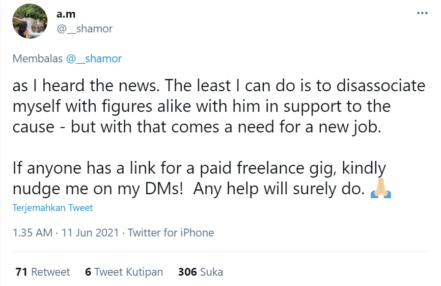Open the a.m display name profile
Image resolution: width=441 pixels, height=286 pixels.
coord(66,14)
